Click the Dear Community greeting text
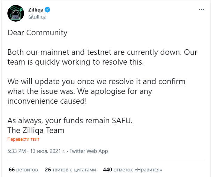 [37, 33]
